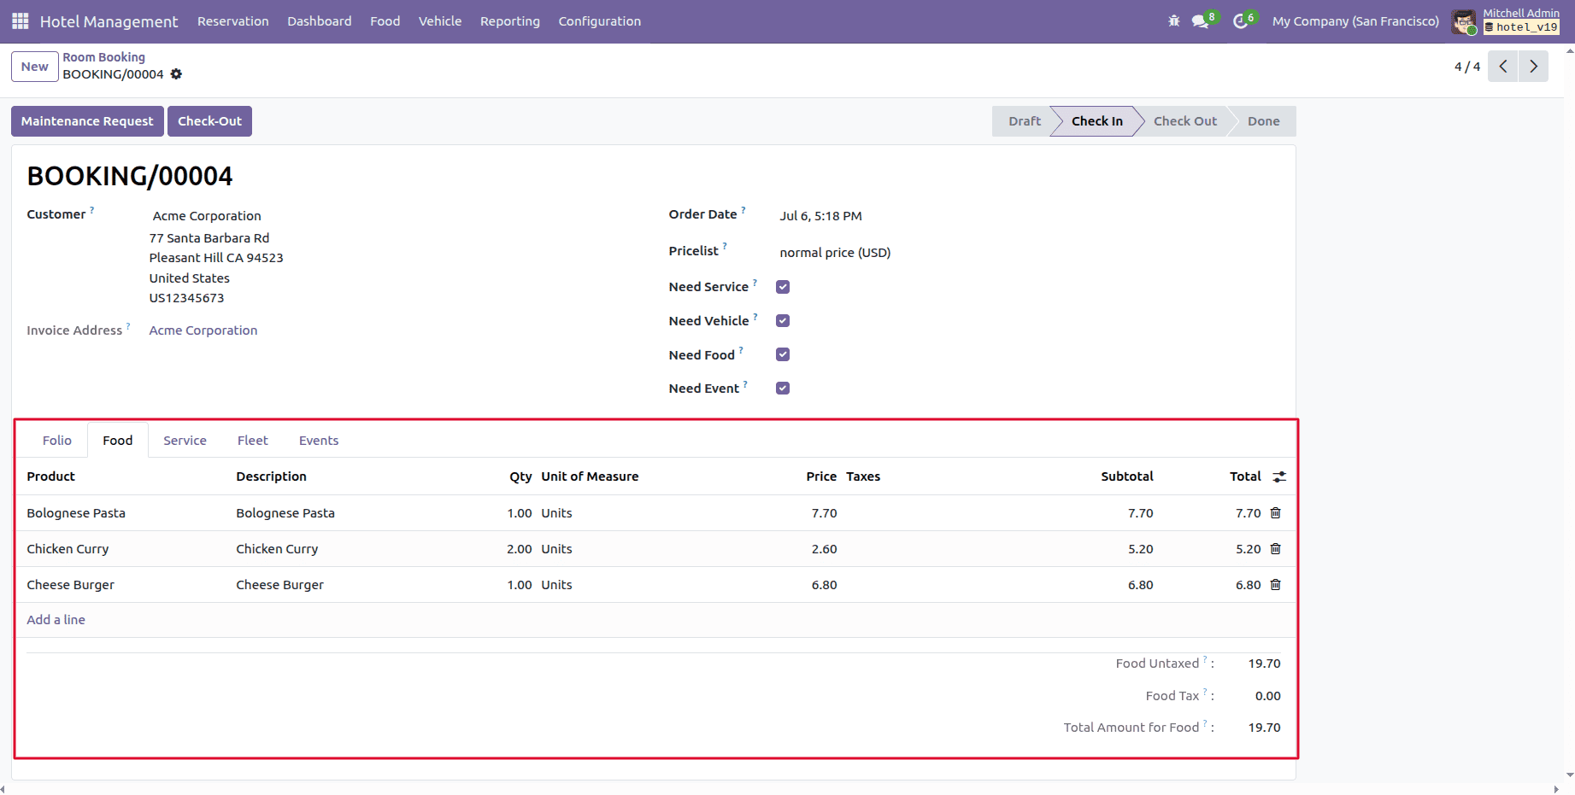Viewport: 1575px width, 795px height.
Task: Click the Check-Out button
Action: tap(209, 121)
